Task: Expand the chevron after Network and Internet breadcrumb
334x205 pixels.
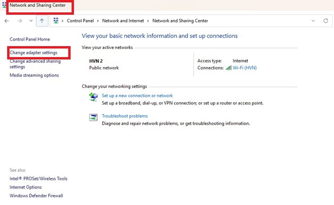Action: pos(148,21)
